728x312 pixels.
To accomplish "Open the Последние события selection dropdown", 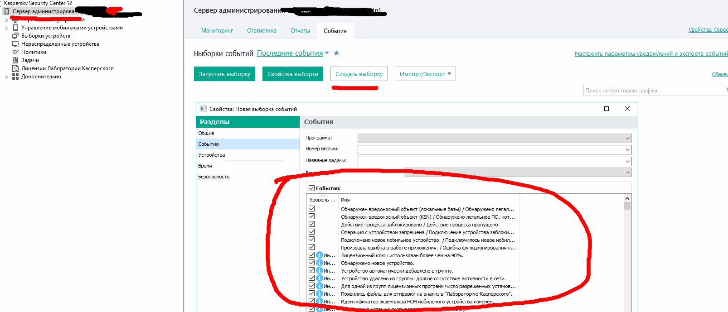I will (327, 53).
